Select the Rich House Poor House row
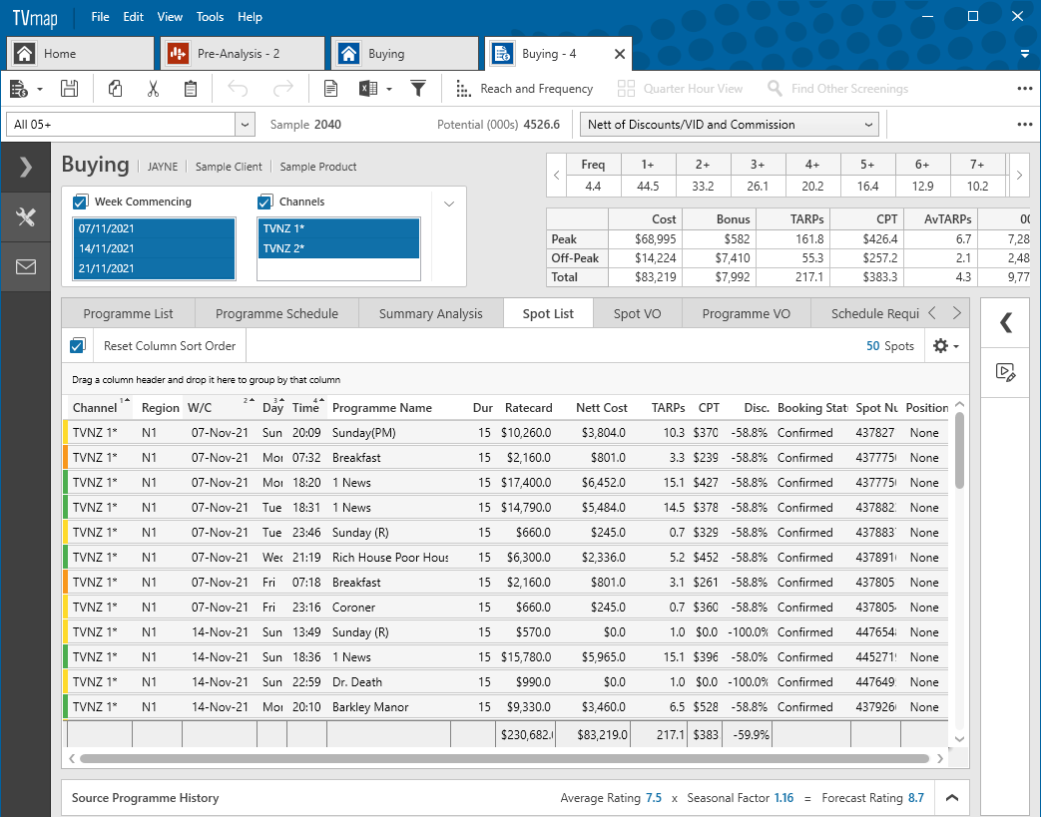Screen dimensions: 1041x817 click(507, 558)
